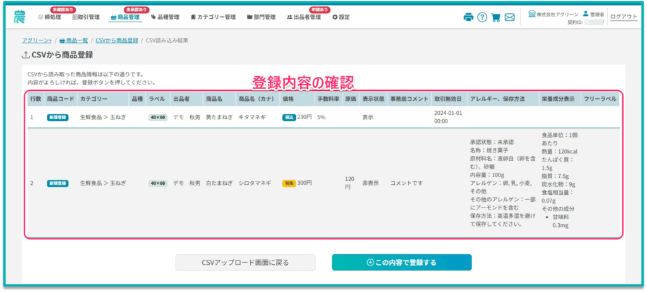Open help via question mark icon
Screen dimensions: 647x292
click(482, 17)
